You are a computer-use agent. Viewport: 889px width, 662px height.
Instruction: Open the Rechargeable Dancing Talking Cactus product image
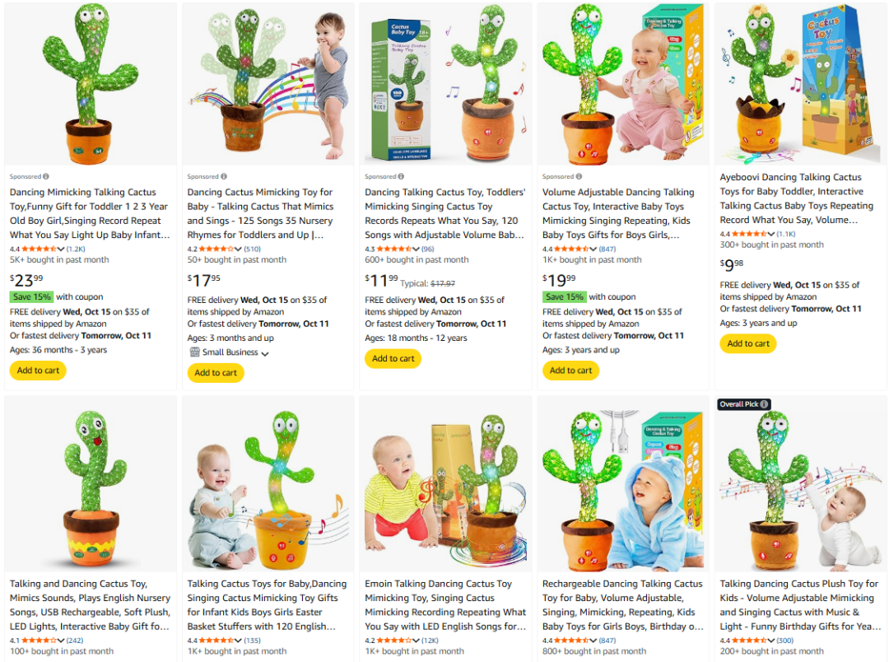click(623, 486)
